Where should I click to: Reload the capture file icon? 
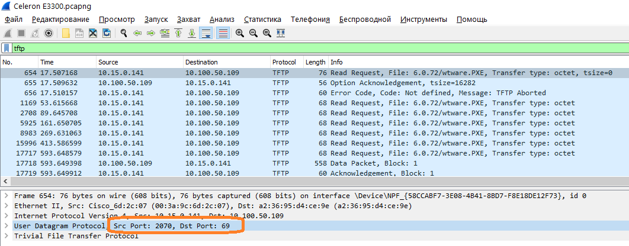[106, 33]
